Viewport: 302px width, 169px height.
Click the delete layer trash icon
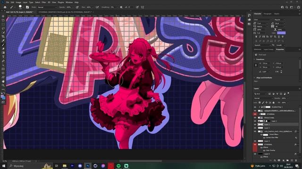(x=296, y=160)
